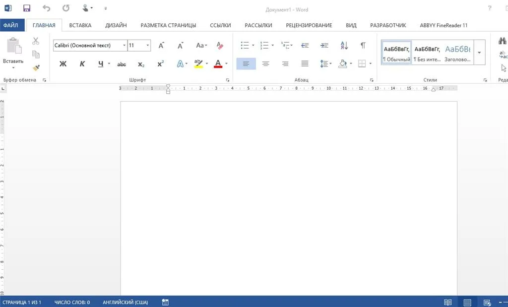Open the РЕЦЕНЗИРОВАНИЕ tab

click(x=309, y=25)
